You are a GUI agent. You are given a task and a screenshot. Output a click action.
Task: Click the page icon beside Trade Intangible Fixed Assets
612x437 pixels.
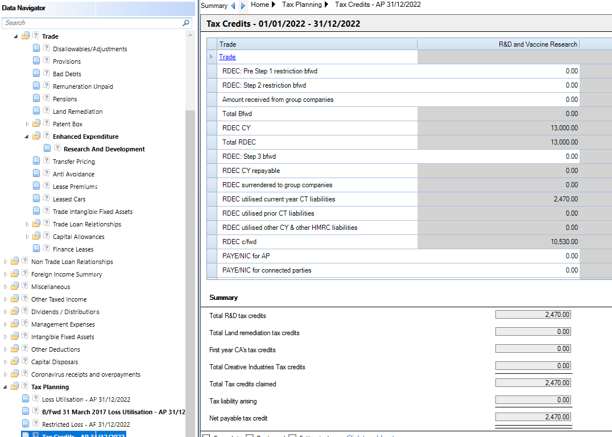36,211
